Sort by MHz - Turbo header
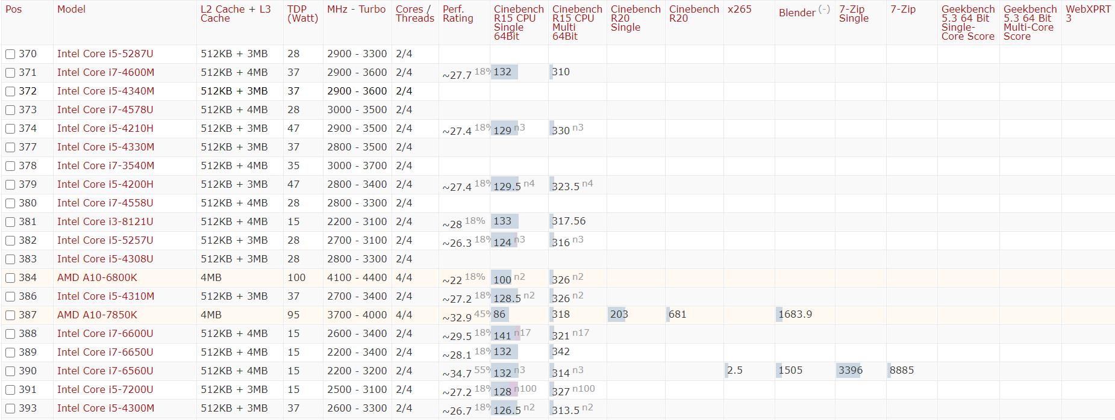This screenshot has width=1115, height=420. tap(356, 9)
